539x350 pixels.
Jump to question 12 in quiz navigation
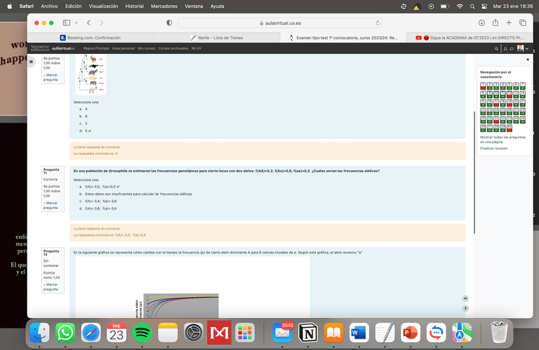tap(509, 95)
